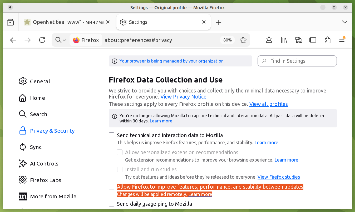Open new tab with plus button
Viewport: 355px width, 212px height.
219,22
